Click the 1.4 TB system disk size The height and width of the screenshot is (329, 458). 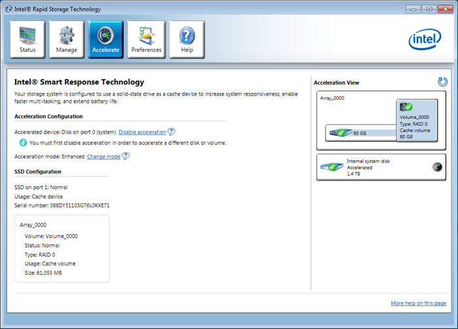(x=353, y=174)
